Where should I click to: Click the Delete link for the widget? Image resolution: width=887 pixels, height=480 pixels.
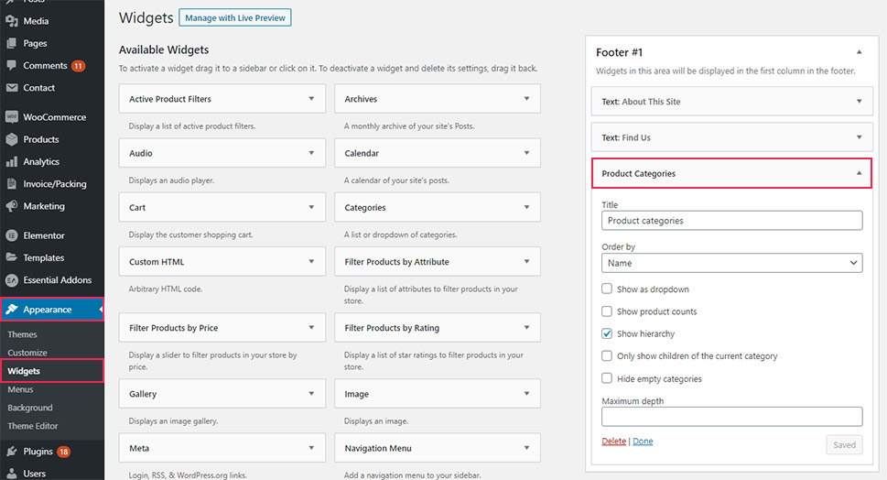click(613, 442)
